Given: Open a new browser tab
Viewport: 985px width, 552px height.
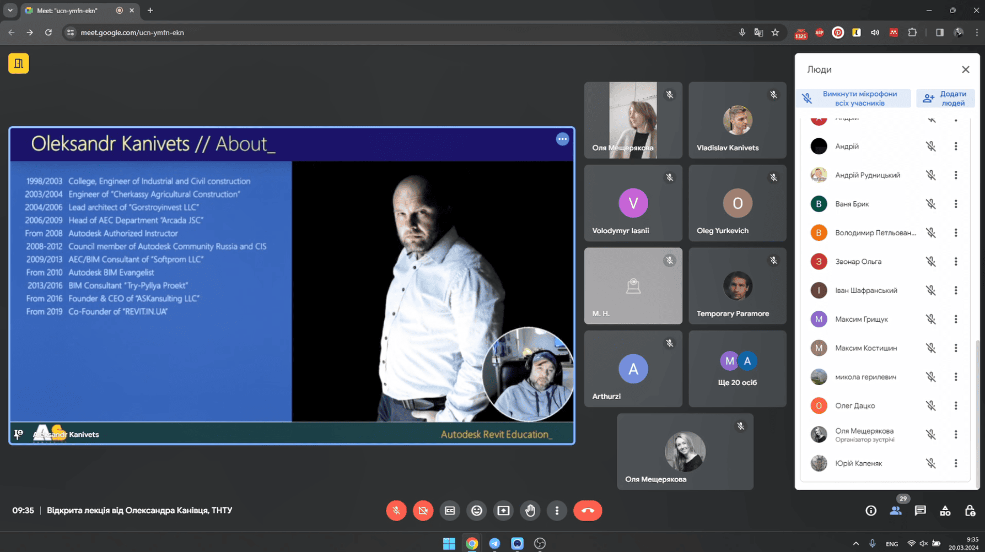Looking at the screenshot, I should [x=150, y=10].
